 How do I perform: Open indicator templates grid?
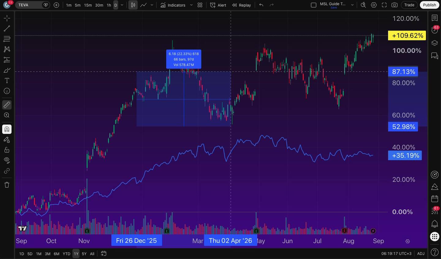[200, 5]
